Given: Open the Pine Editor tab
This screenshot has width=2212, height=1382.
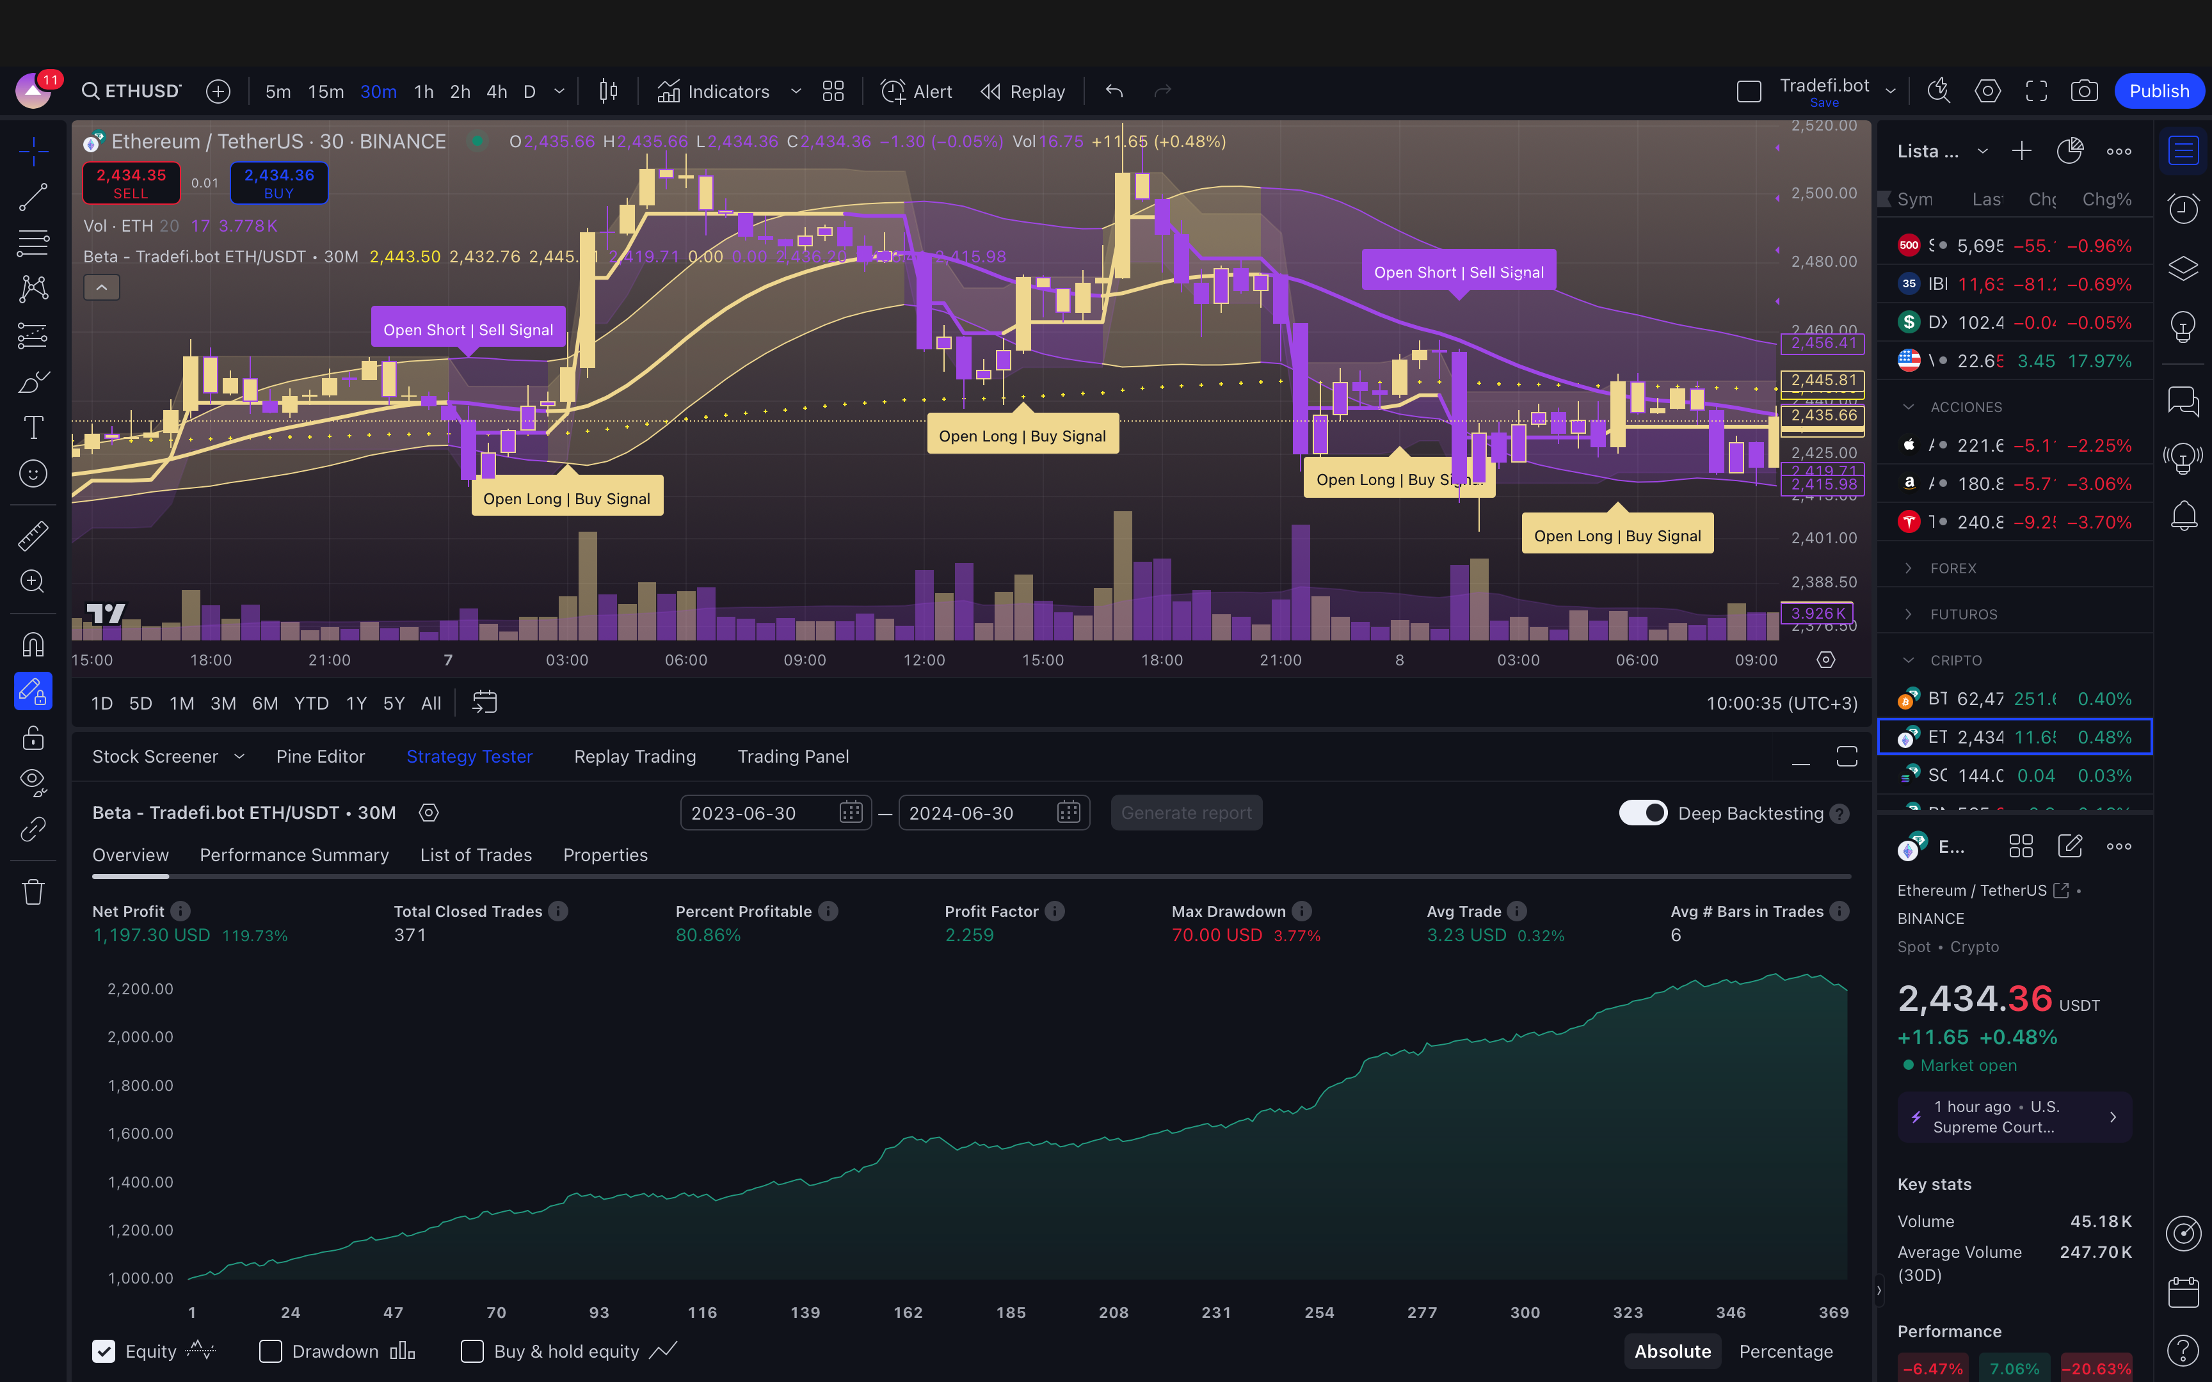Looking at the screenshot, I should coord(320,757).
